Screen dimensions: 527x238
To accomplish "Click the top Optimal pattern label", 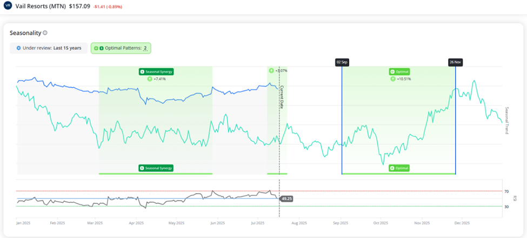I will click(x=399, y=71).
